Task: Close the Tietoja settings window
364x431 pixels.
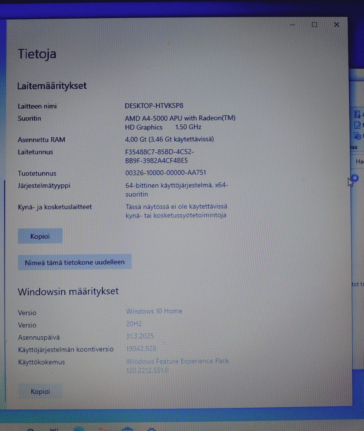Action: click(336, 25)
